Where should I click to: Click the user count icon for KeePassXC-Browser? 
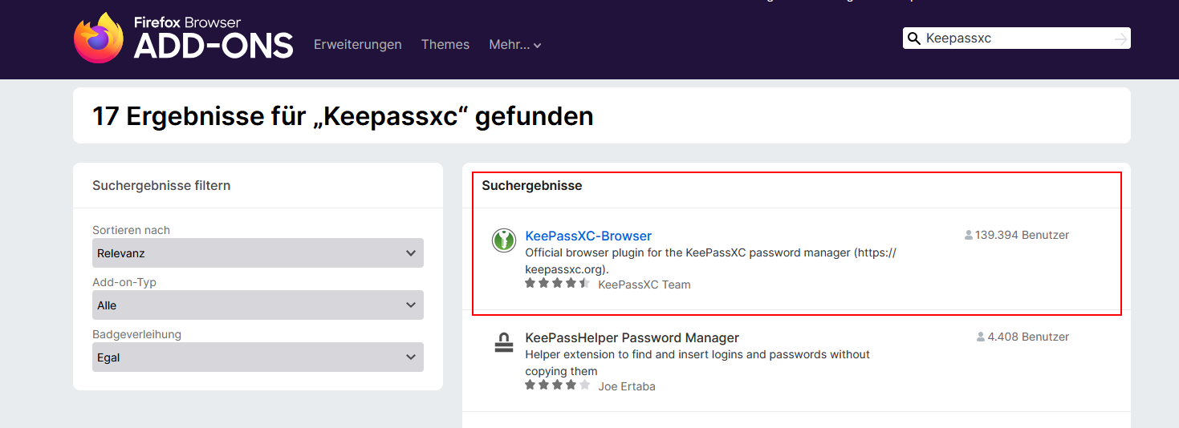pos(969,236)
